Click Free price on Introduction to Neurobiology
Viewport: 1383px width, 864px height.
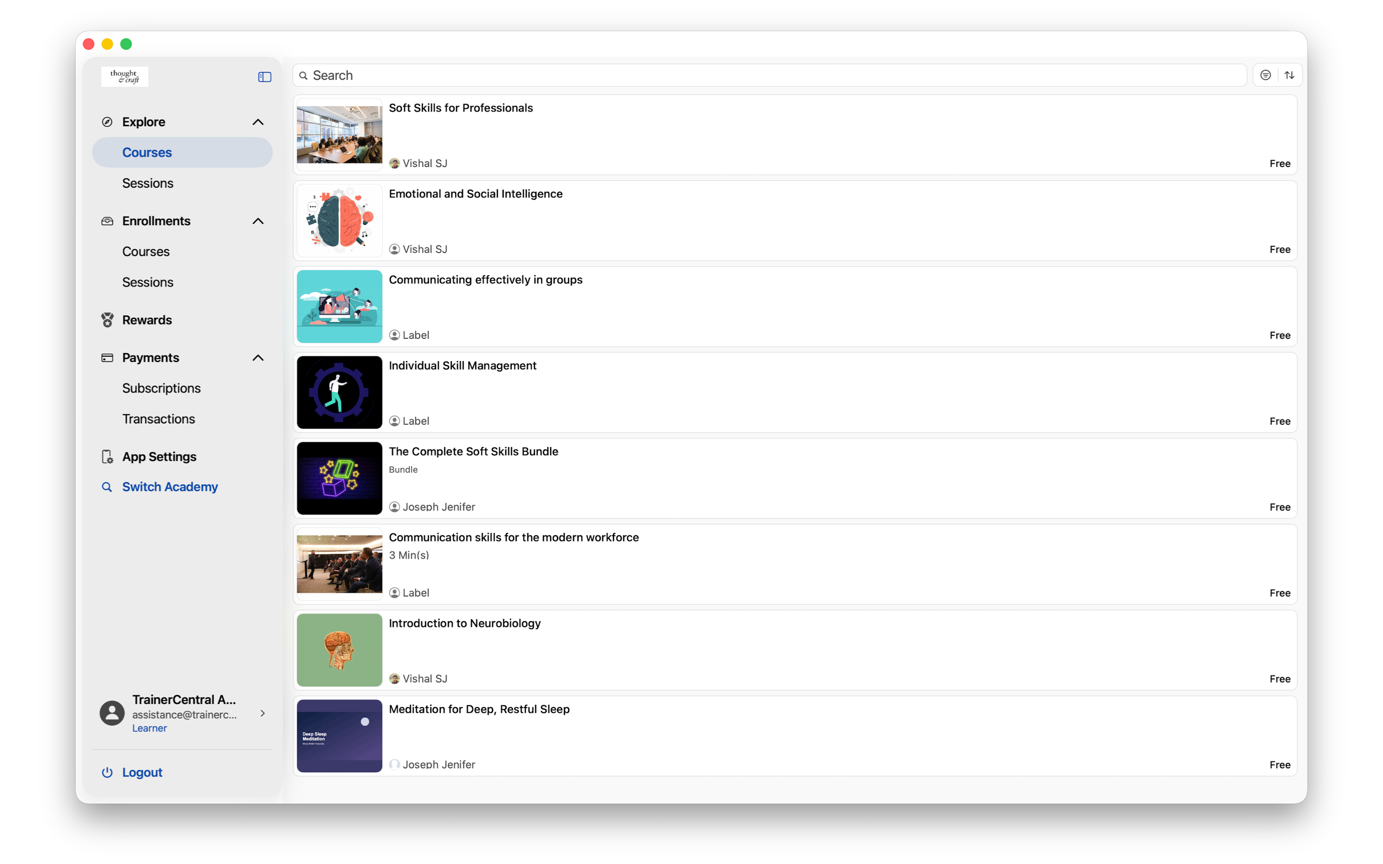(x=1280, y=679)
